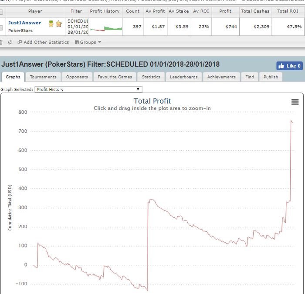Select the Favourite Games tab

tap(115, 77)
